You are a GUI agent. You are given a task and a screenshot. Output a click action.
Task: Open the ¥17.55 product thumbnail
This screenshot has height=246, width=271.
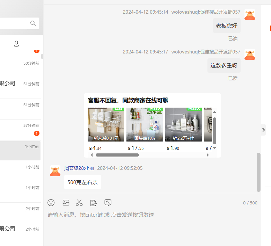click(145, 124)
